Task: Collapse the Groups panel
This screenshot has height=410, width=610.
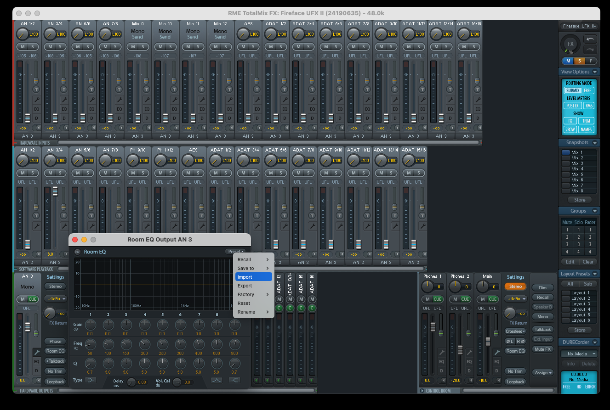Action: click(595, 211)
